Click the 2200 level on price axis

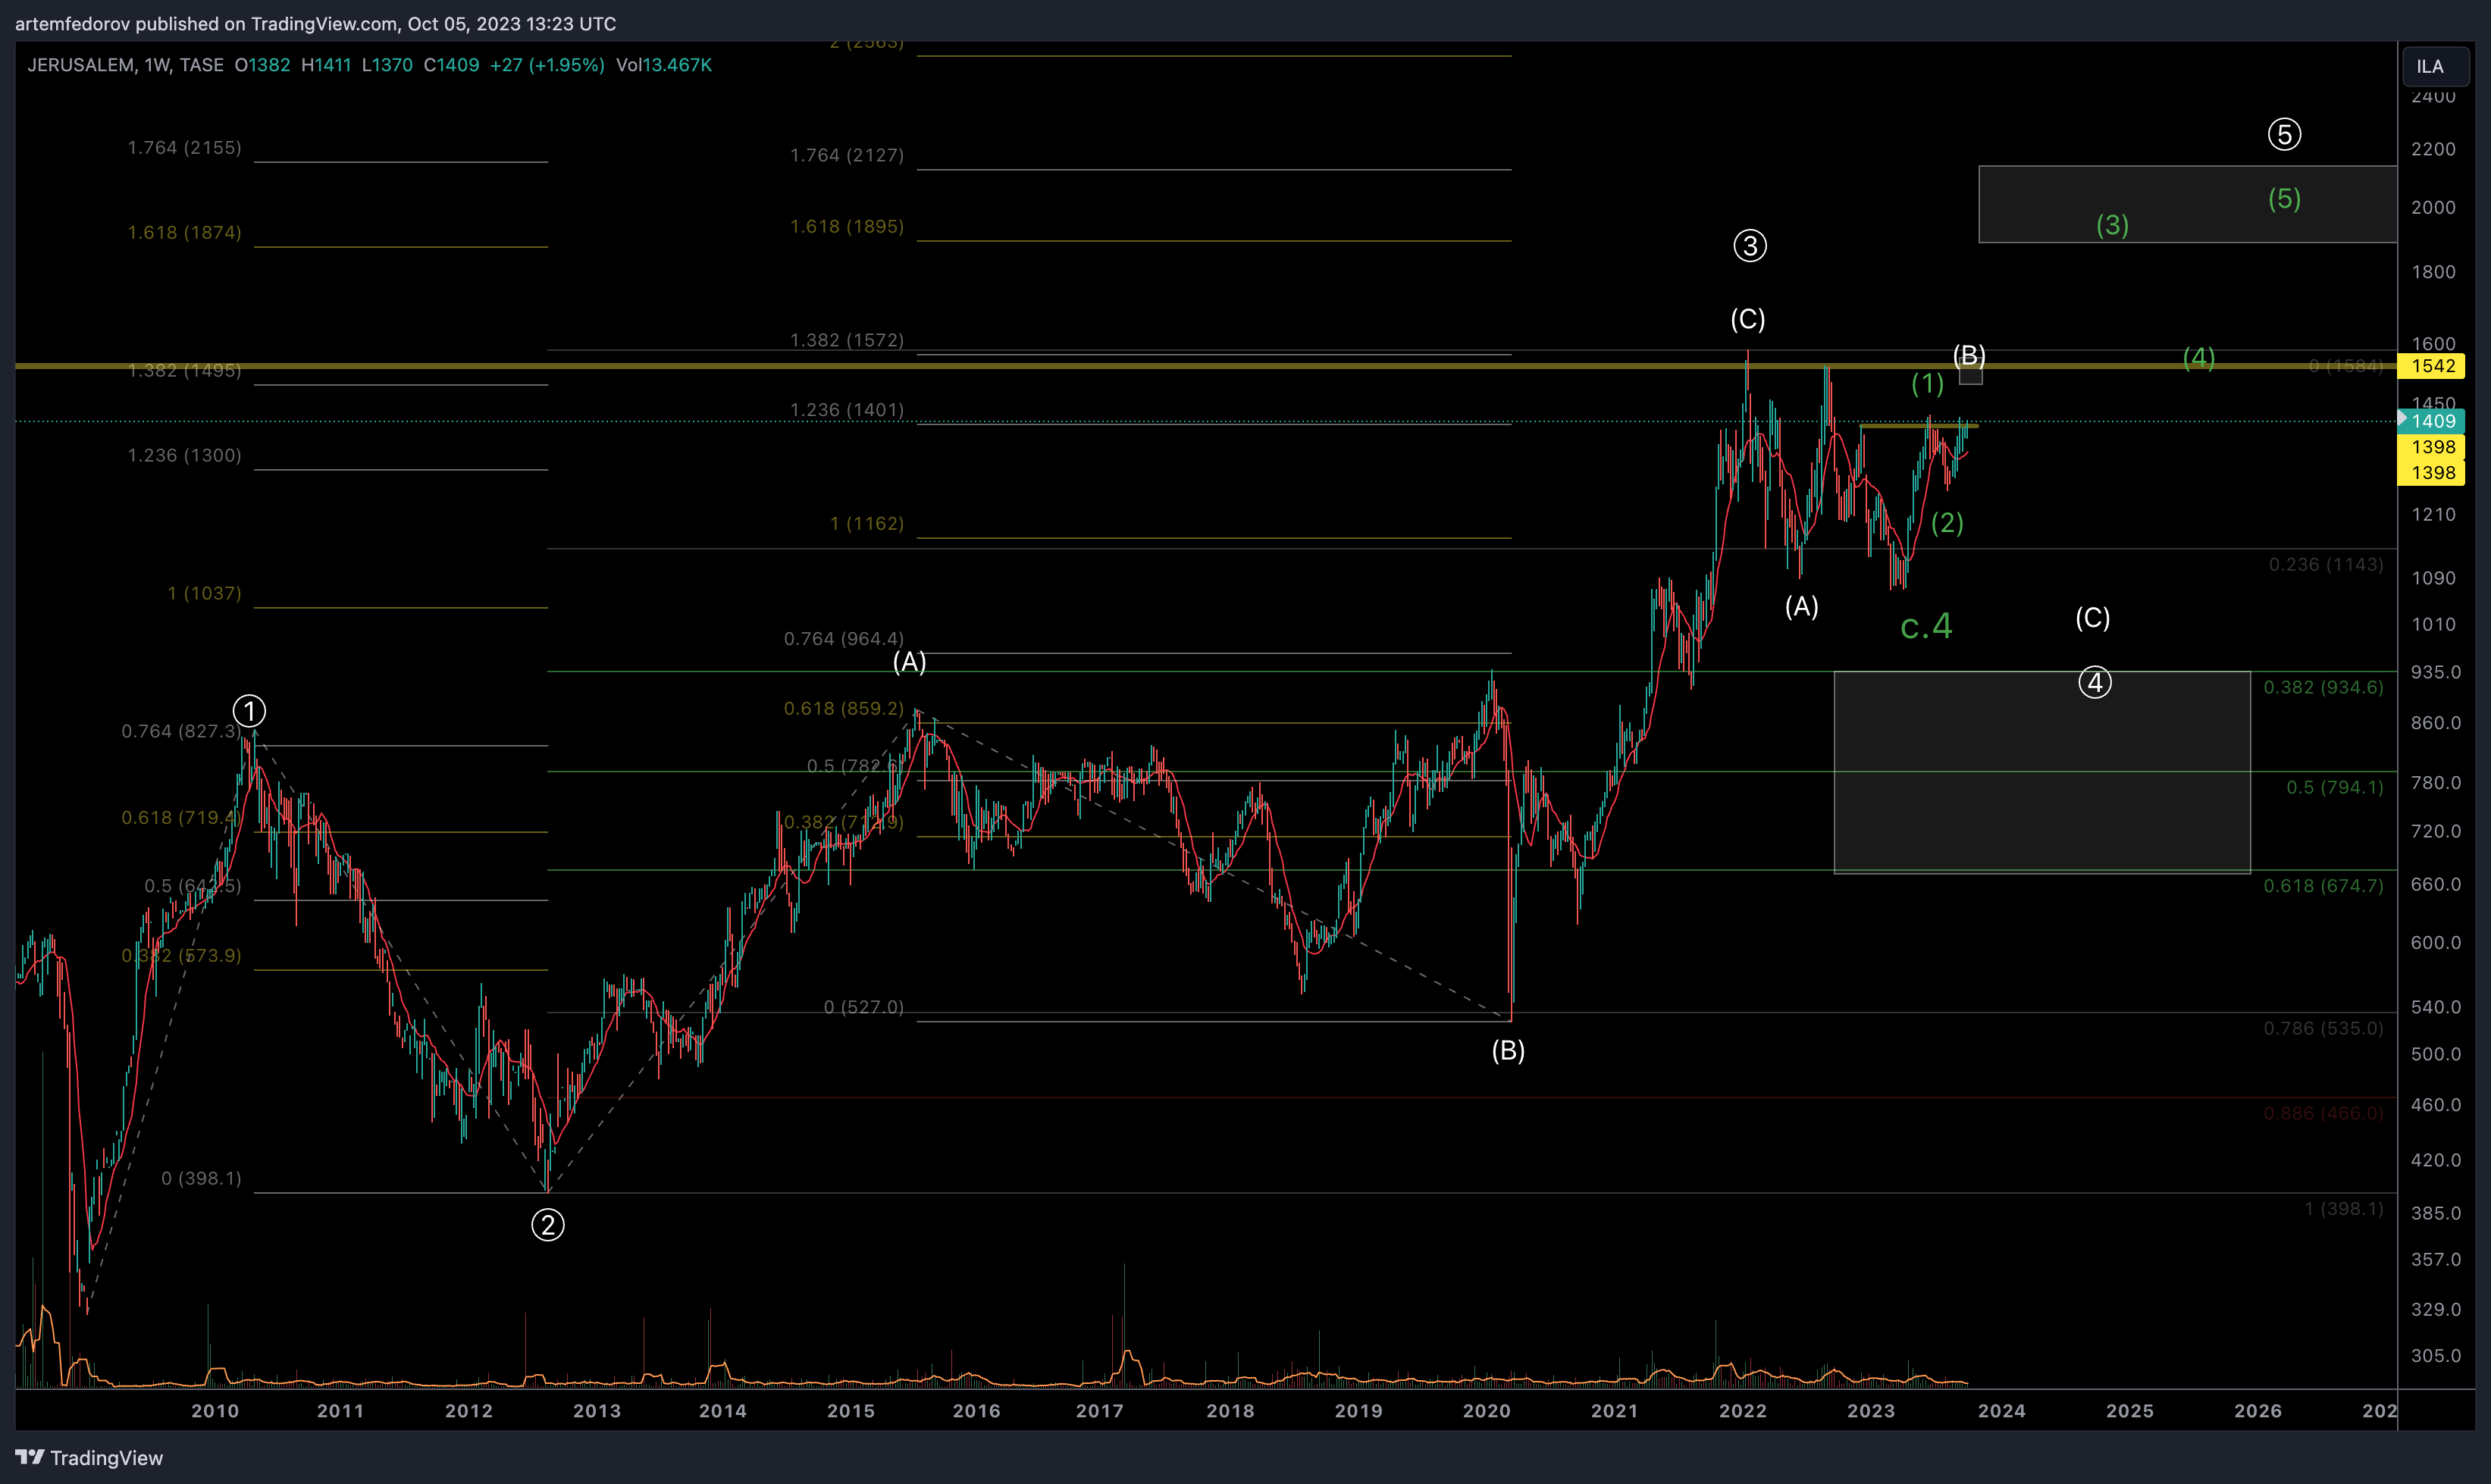click(2433, 149)
